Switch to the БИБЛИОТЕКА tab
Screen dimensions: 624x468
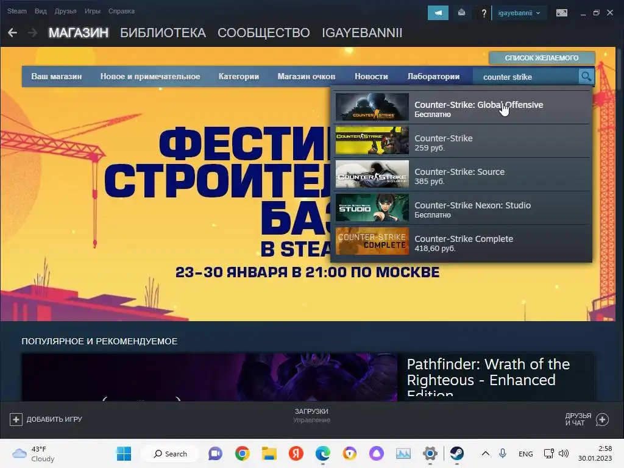click(x=163, y=33)
